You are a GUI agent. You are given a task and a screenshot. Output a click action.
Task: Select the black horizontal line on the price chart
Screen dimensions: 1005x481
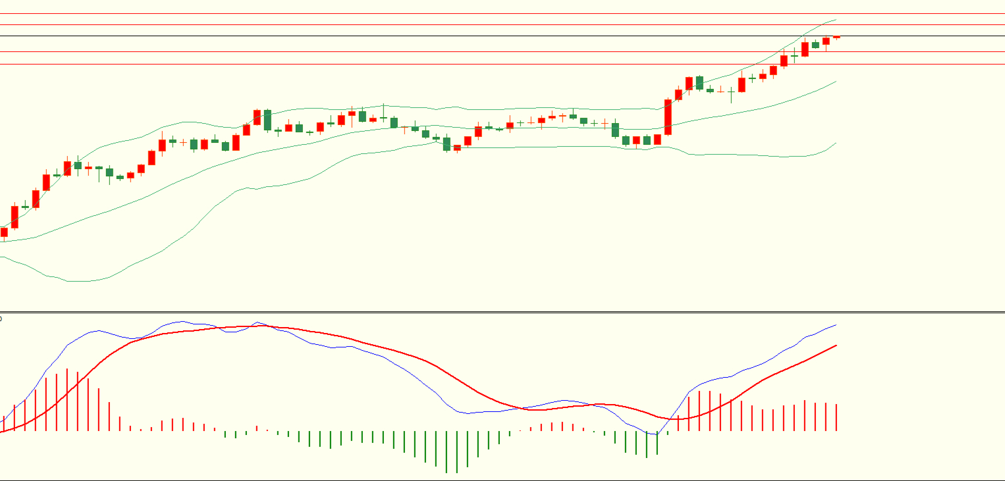pyautogui.click(x=502, y=36)
